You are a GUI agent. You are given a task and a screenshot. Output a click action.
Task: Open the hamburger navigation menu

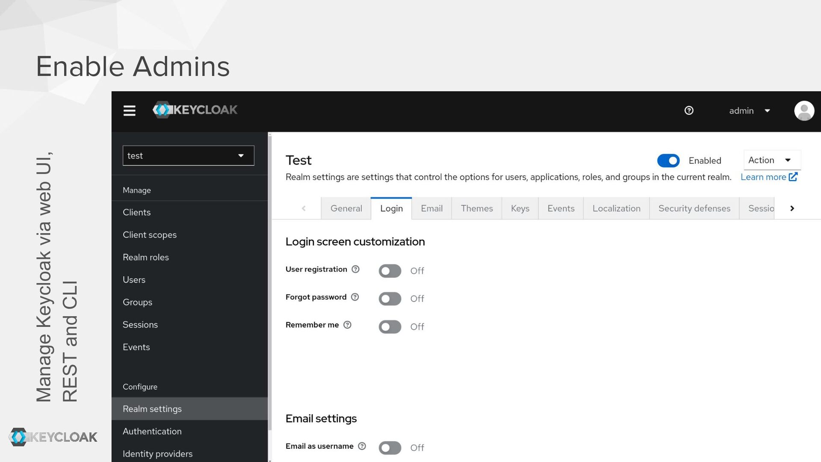(129, 111)
